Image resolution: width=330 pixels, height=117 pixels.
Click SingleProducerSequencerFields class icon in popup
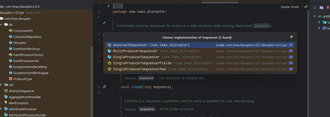pyautogui.click(x=109, y=63)
